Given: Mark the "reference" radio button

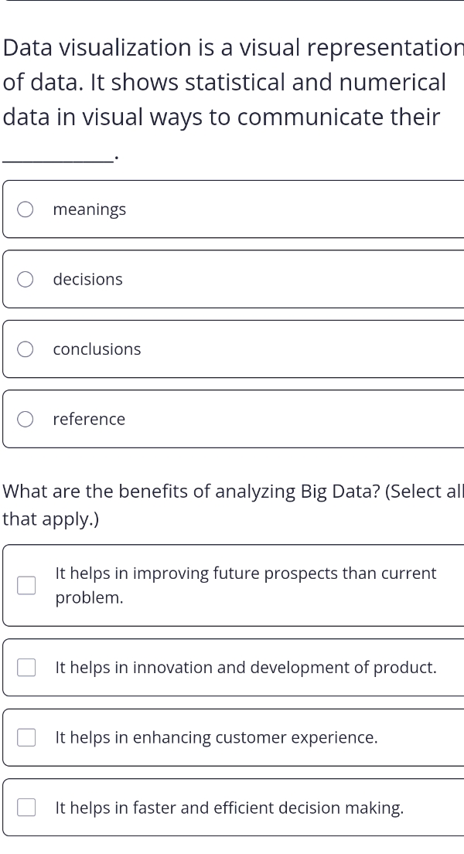Looking at the screenshot, I should click(26, 419).
